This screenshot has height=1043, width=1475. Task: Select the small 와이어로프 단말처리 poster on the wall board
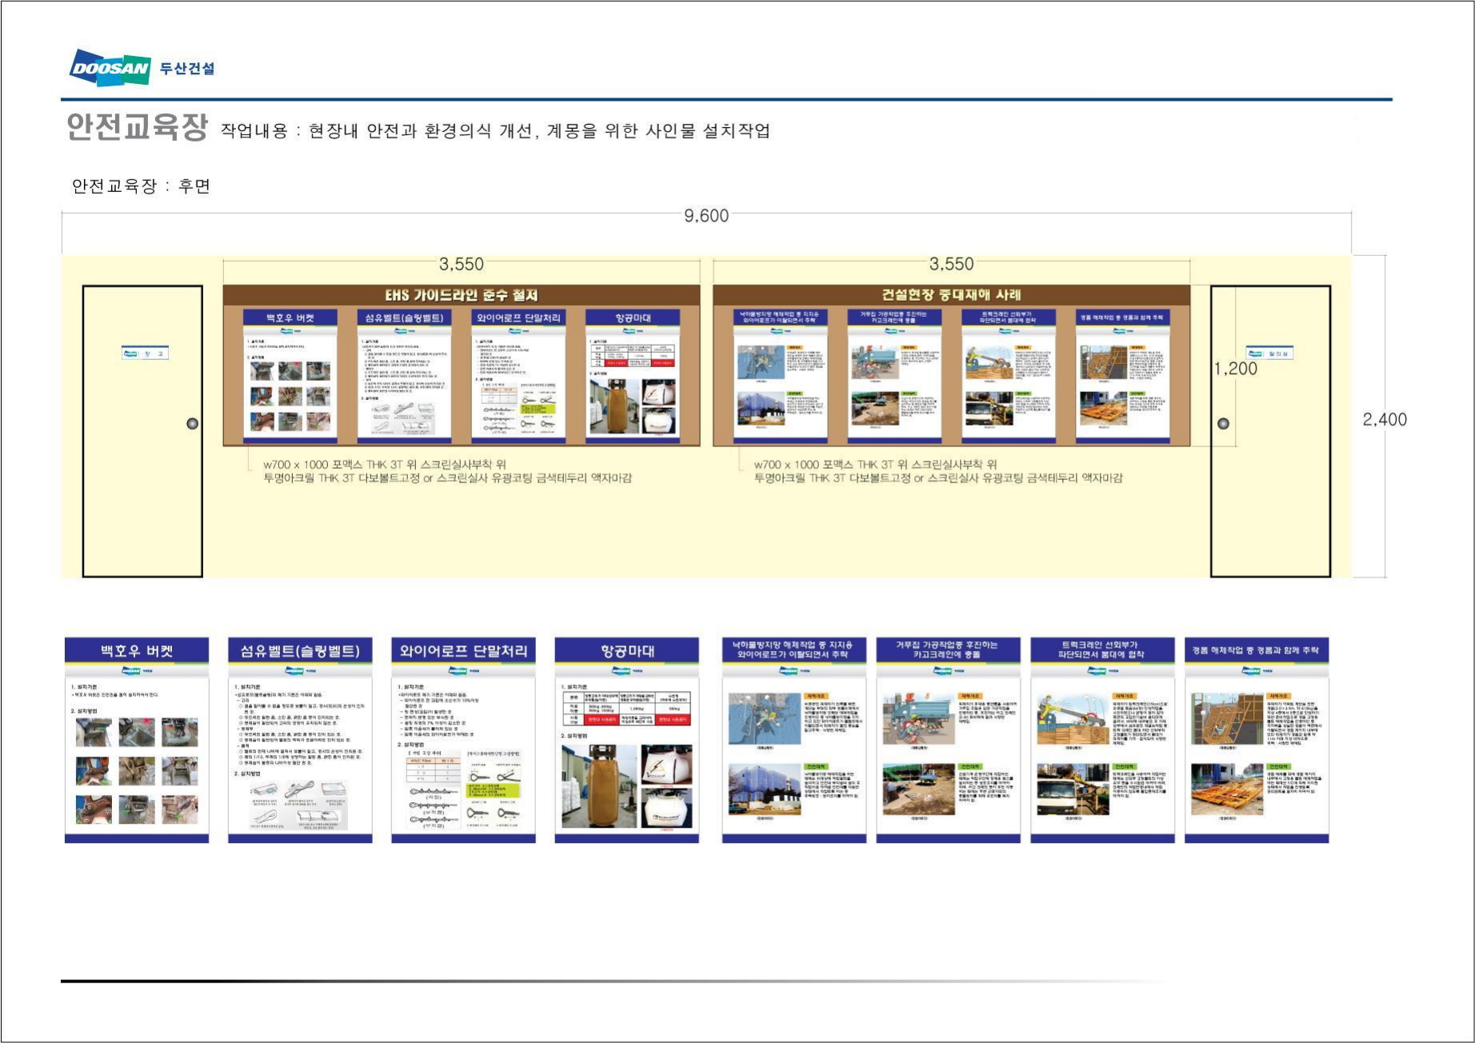(518, 375)
